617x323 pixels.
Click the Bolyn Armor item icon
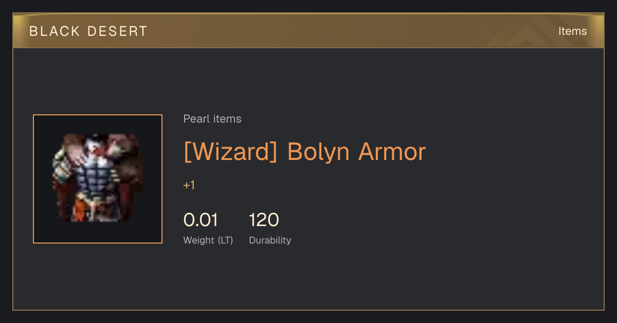pyautogui.click(x=98, y=179)
